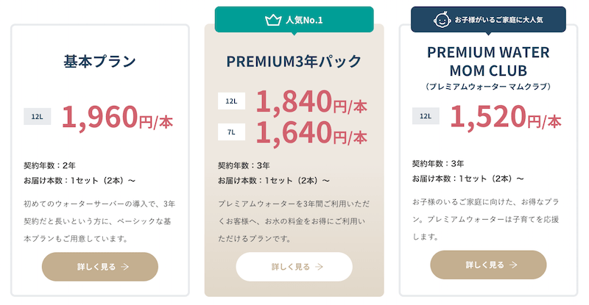Viewport: 589px width, 305px height.
Task: Click arrow icon in MOM CLUB 詳しく見る button
Action: (514, 265)
